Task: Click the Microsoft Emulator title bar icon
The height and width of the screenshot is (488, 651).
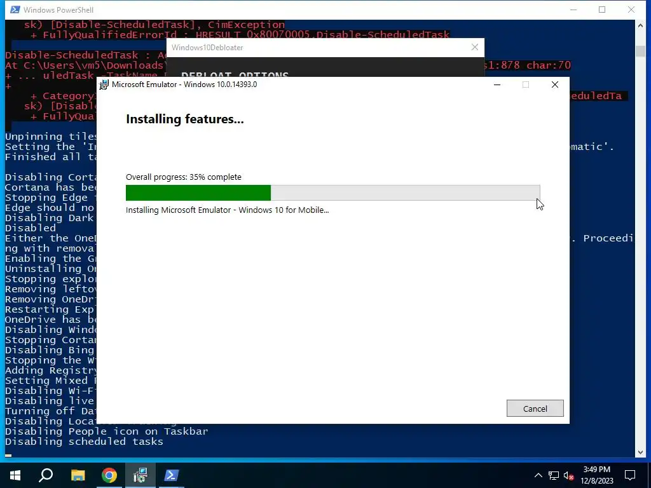Action: point(104,85)
